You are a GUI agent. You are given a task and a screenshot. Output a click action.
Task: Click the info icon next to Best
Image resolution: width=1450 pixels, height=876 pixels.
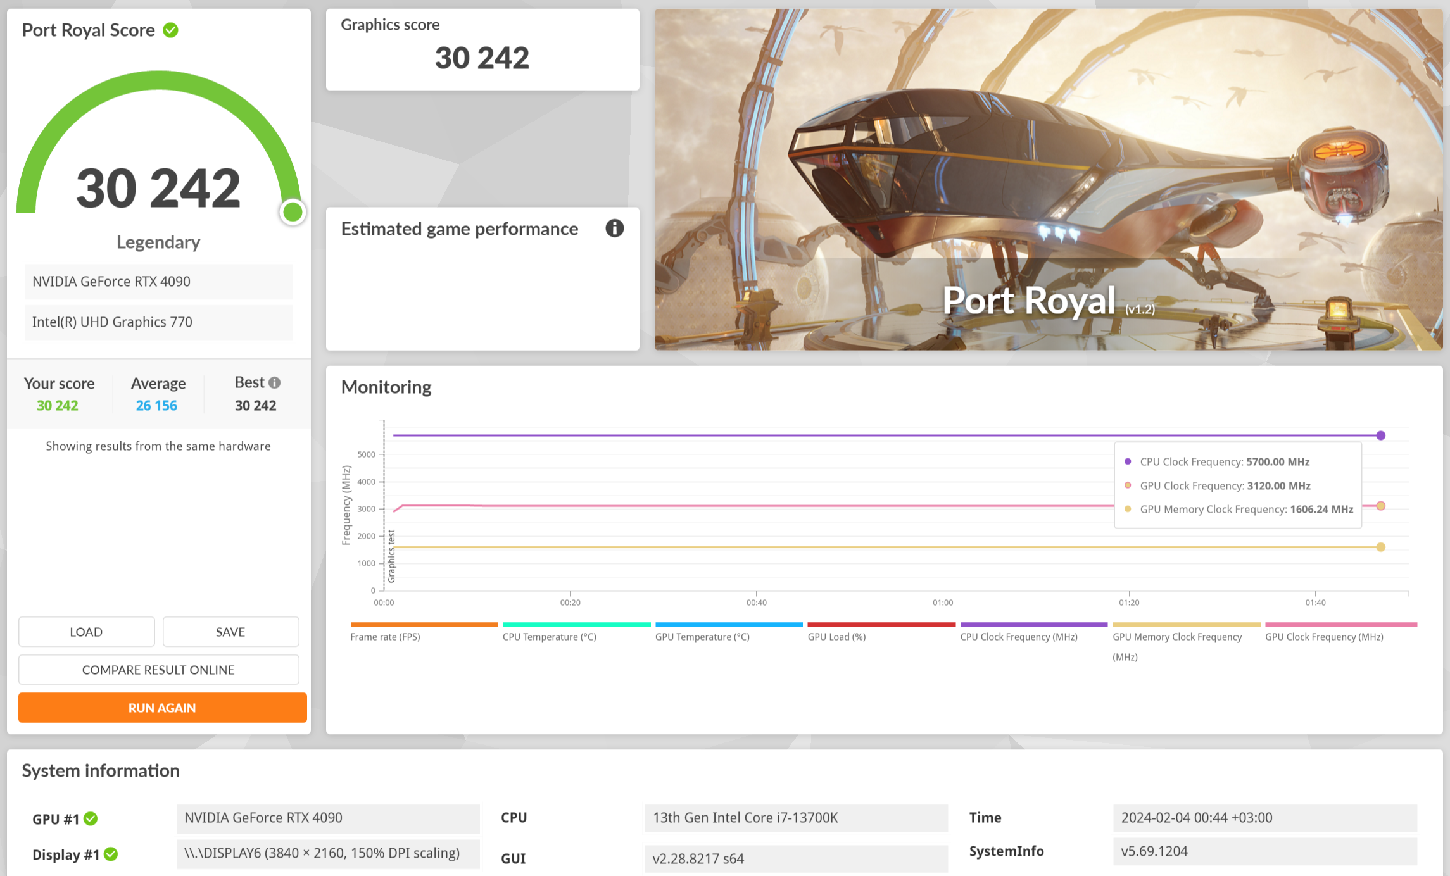(274, 382)
